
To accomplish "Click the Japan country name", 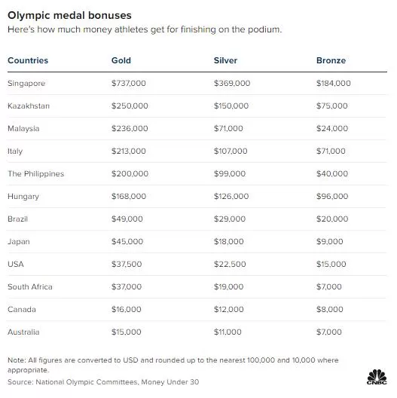I will click(19, 242).
